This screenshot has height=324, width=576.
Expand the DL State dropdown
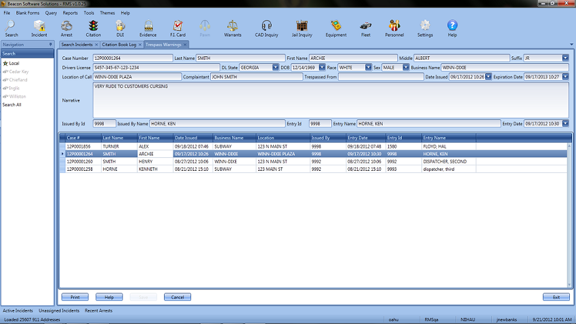point(275,67)
